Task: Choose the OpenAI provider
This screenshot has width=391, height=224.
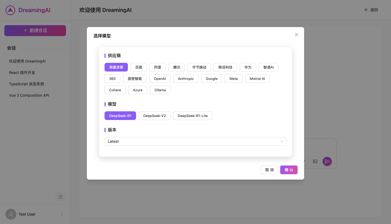Action: pyautogui.click(x=160, y=79)
